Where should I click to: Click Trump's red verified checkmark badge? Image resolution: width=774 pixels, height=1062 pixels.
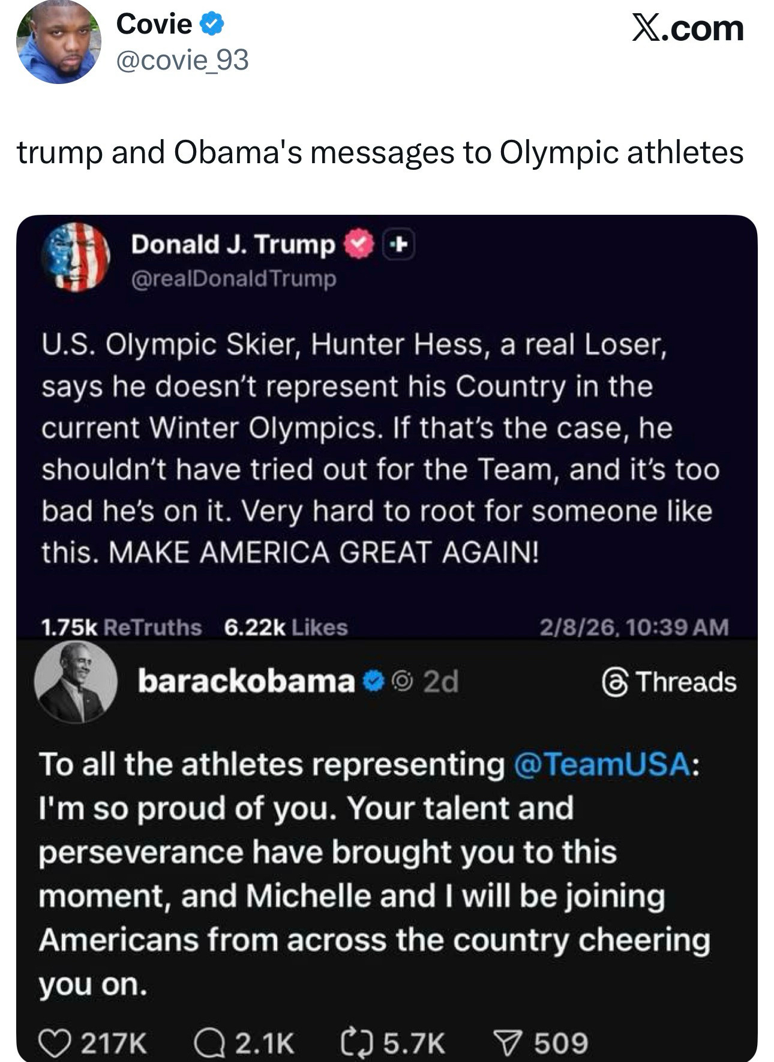coord(358,244)
